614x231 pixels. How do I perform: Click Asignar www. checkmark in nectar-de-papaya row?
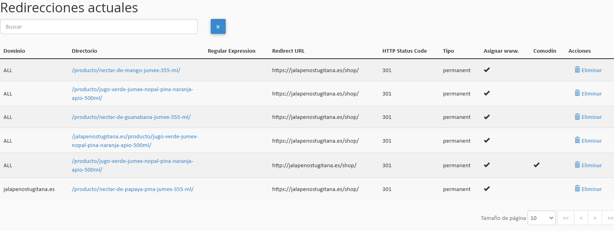click(487, 189)
